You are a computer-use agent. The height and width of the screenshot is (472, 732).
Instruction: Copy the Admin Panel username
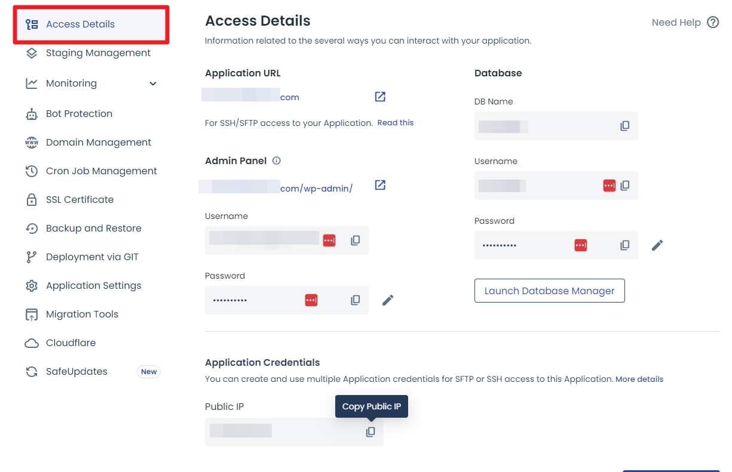(355, 240)
